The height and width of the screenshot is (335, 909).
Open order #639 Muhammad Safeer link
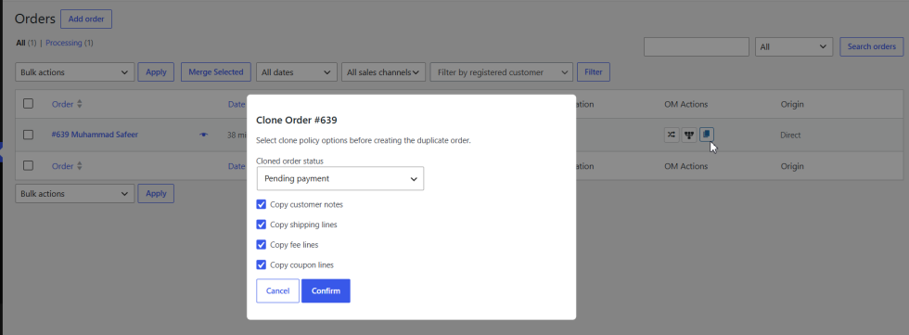coord(95,135)
